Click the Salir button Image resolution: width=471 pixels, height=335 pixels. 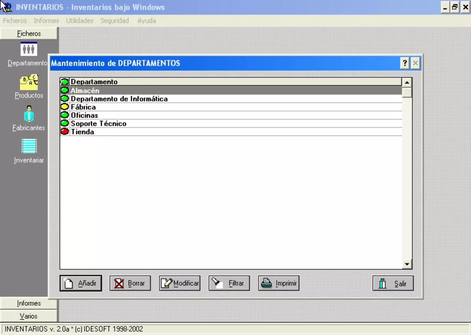pyautogui.click(x=393, y=283)
